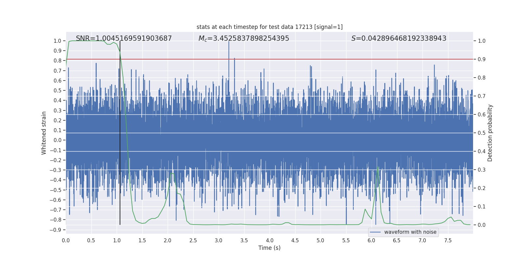
Task: Click the 2.5 tick label on the time axis
Action: [x=193, y=241]
